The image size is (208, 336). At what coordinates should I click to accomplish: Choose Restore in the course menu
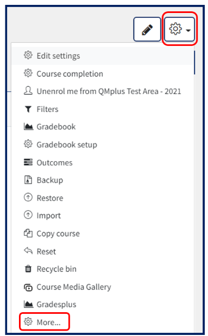coord(50,198)
